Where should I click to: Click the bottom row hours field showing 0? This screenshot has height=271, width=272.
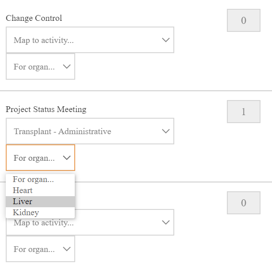244,203
